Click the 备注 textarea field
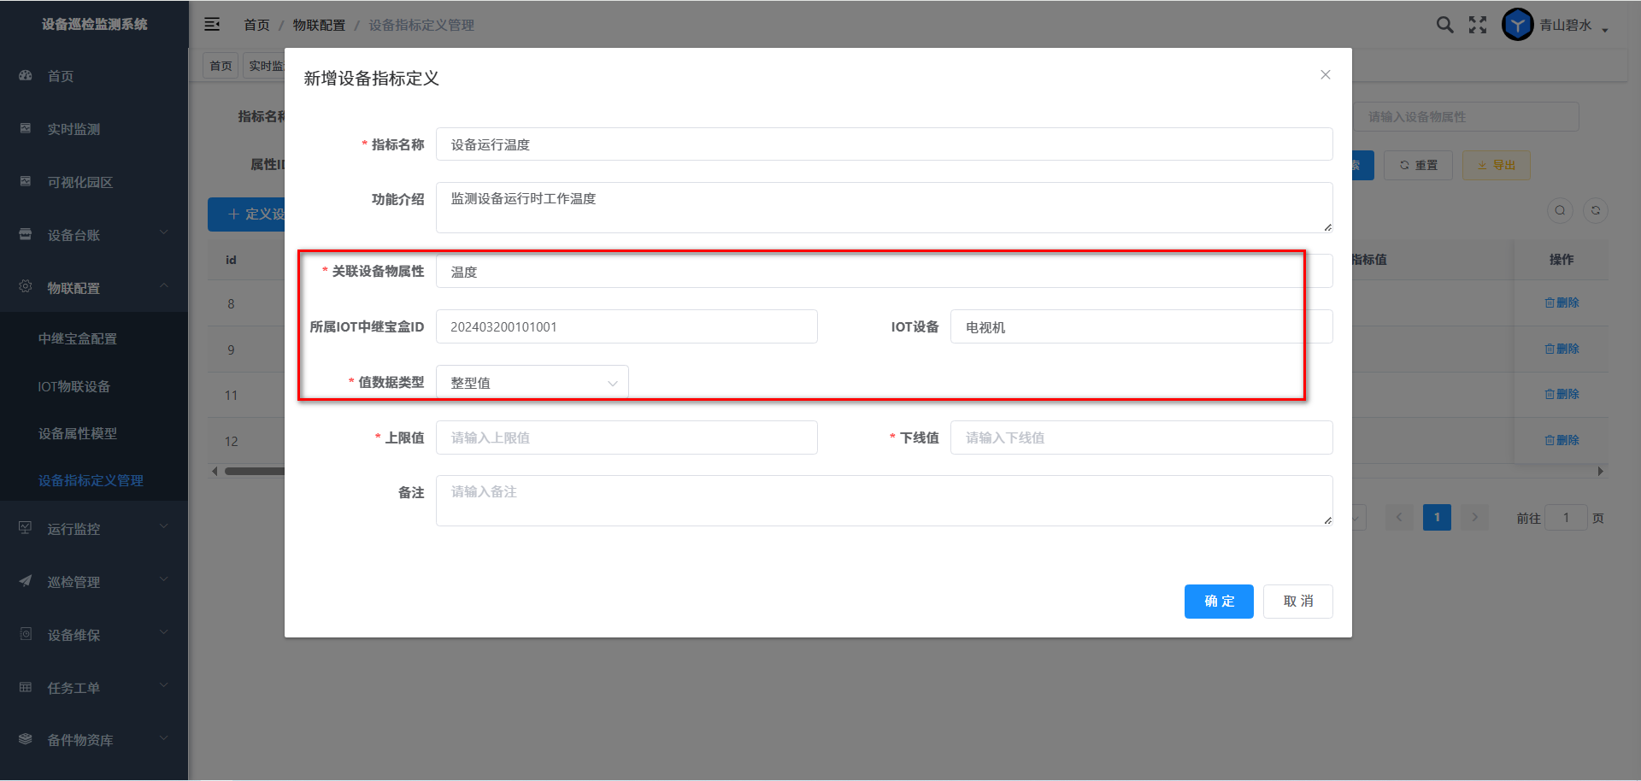 884,501
